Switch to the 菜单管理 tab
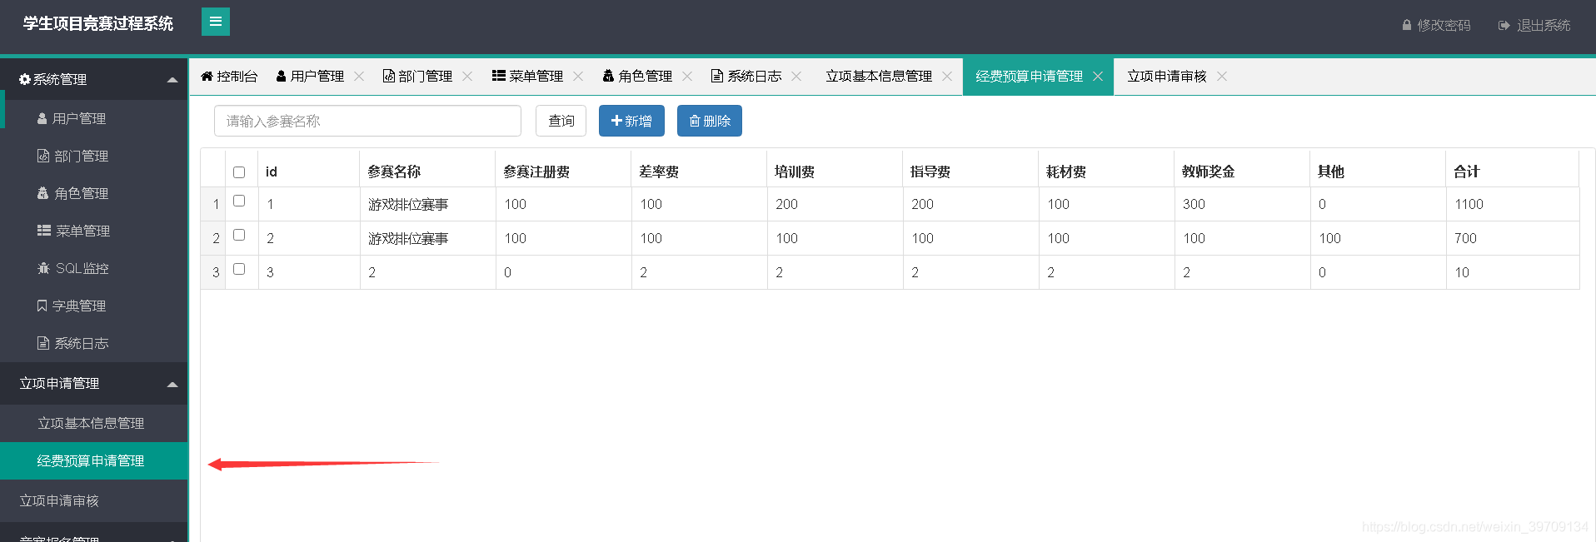 pos(527,76)
